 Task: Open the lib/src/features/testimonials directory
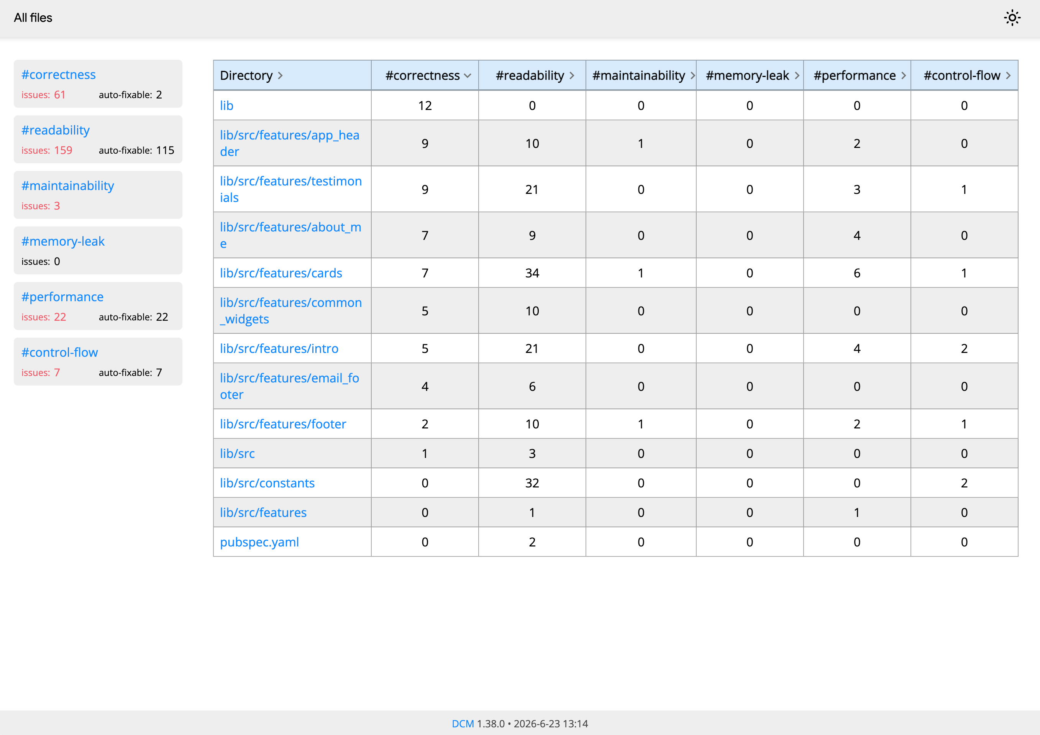pyautogui.click(x=291, y=189)
